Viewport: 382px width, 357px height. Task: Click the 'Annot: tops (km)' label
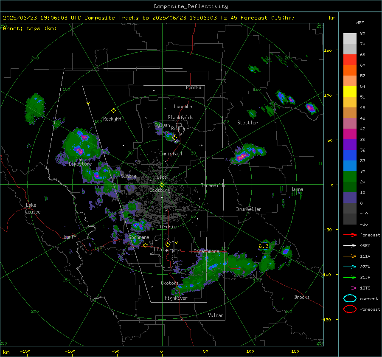click(x=30, y=28)
